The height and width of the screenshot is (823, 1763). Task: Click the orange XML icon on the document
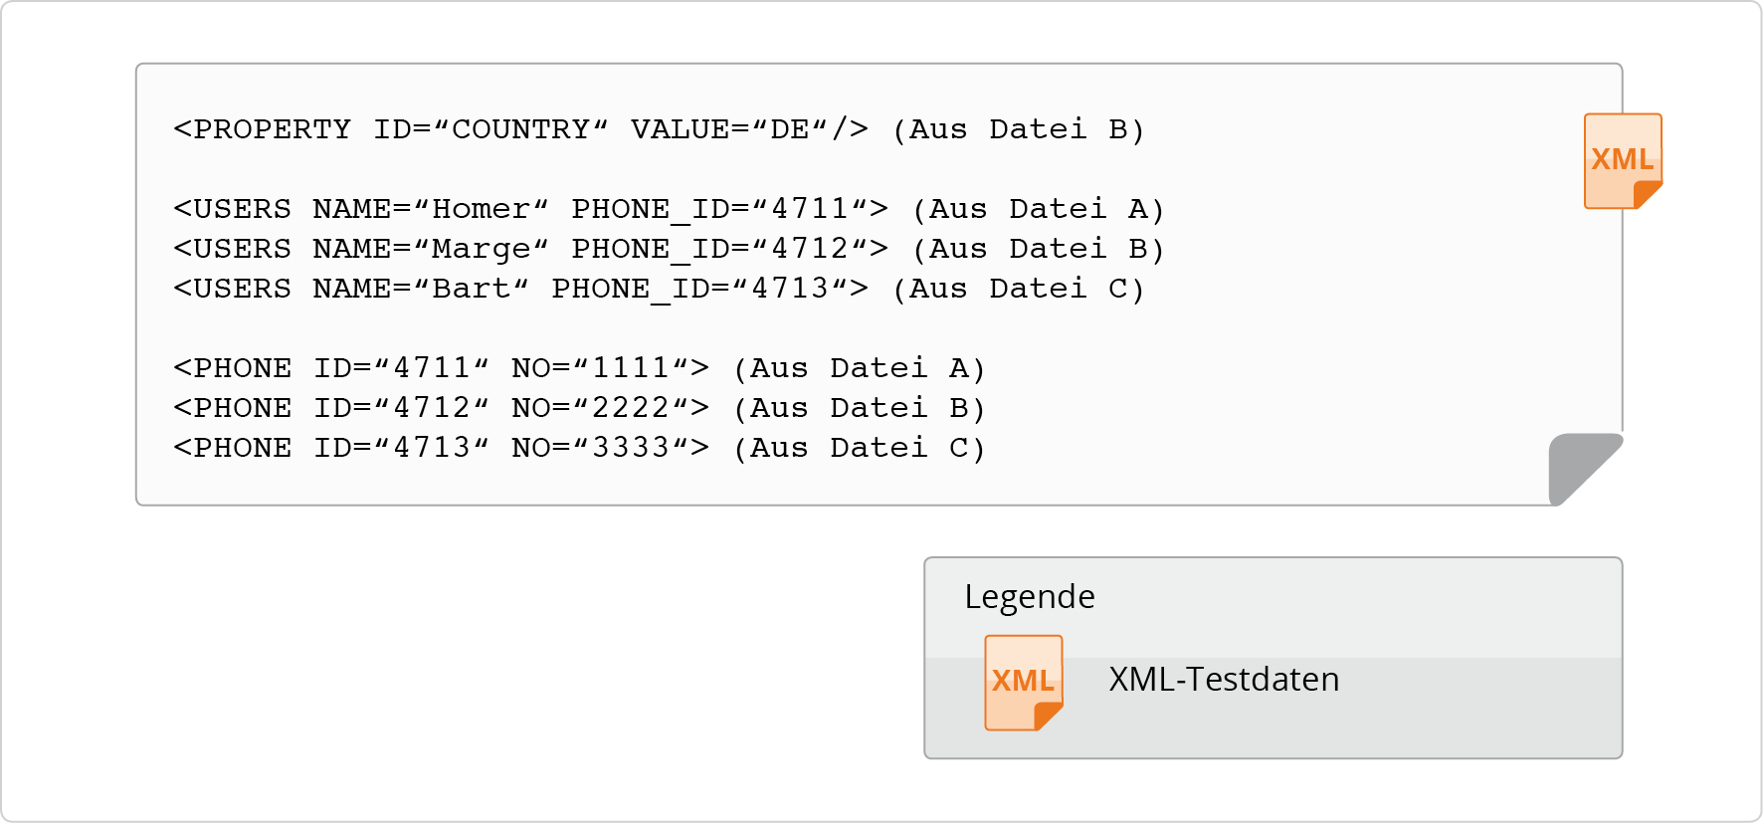coord(1623,161)
